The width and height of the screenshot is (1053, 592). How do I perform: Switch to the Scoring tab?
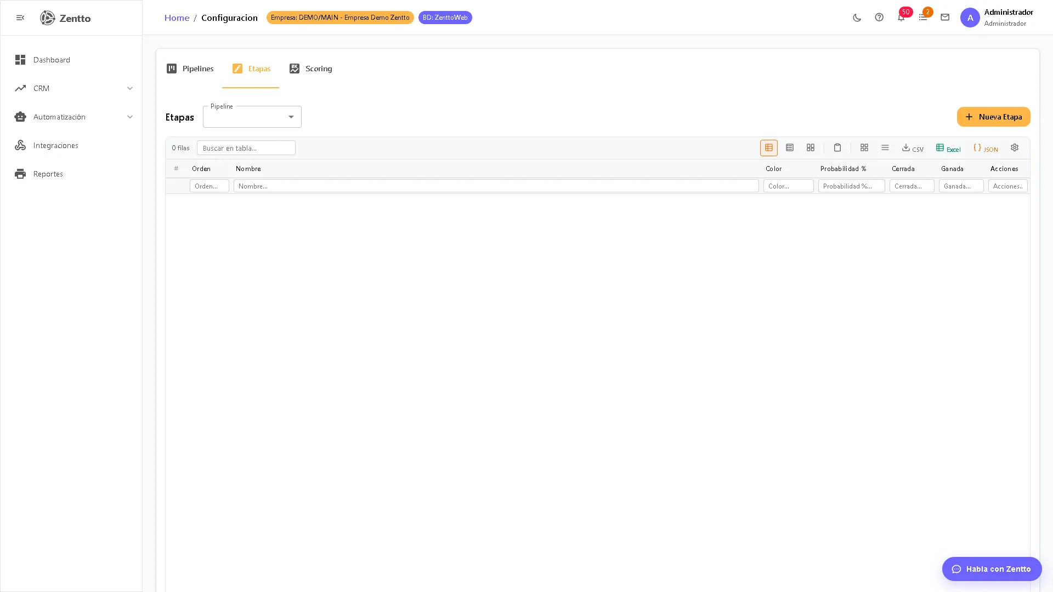[311, 69]
